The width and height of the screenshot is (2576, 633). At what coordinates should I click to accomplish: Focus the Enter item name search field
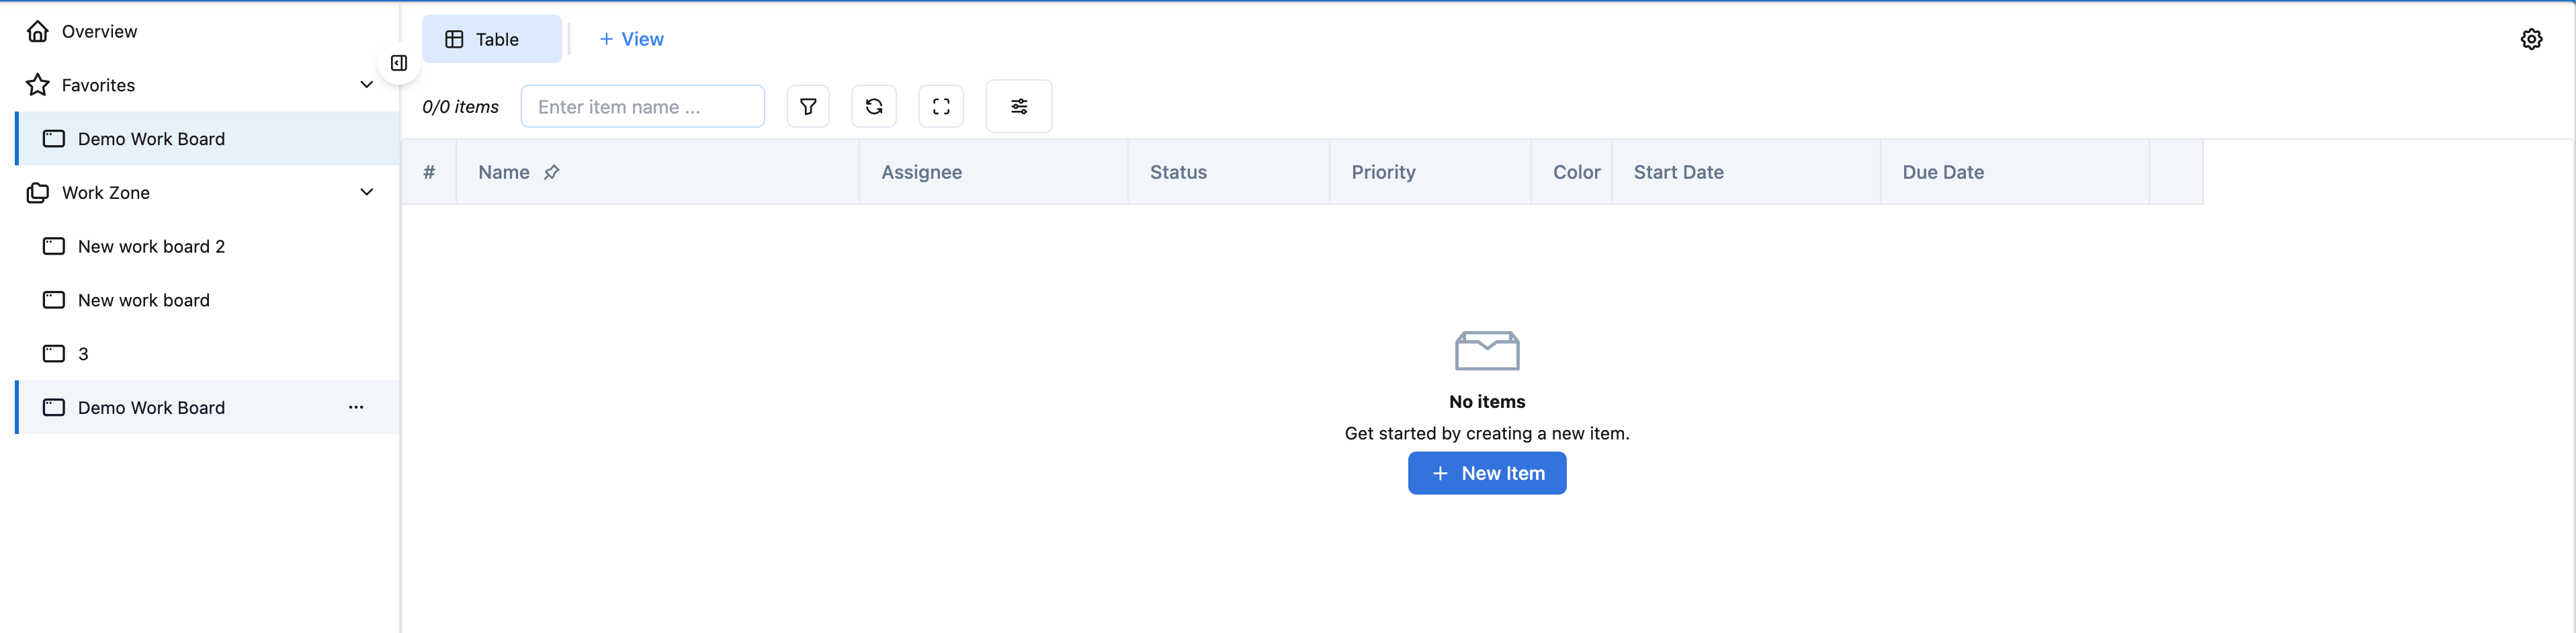[x=642, y=107]
